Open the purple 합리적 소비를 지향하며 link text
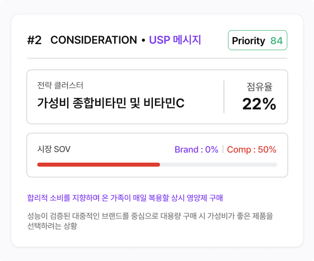 (125, 198)
